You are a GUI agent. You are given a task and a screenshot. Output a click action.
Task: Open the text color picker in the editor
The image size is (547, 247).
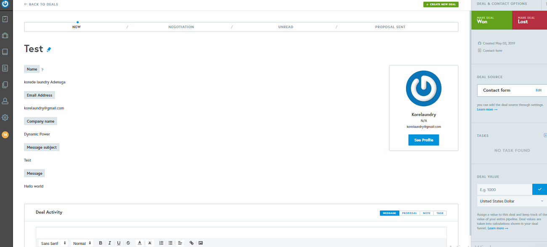pyautogui.click(x=139, y=243)
